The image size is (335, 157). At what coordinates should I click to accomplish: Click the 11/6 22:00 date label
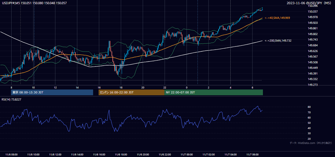[165, 154]
